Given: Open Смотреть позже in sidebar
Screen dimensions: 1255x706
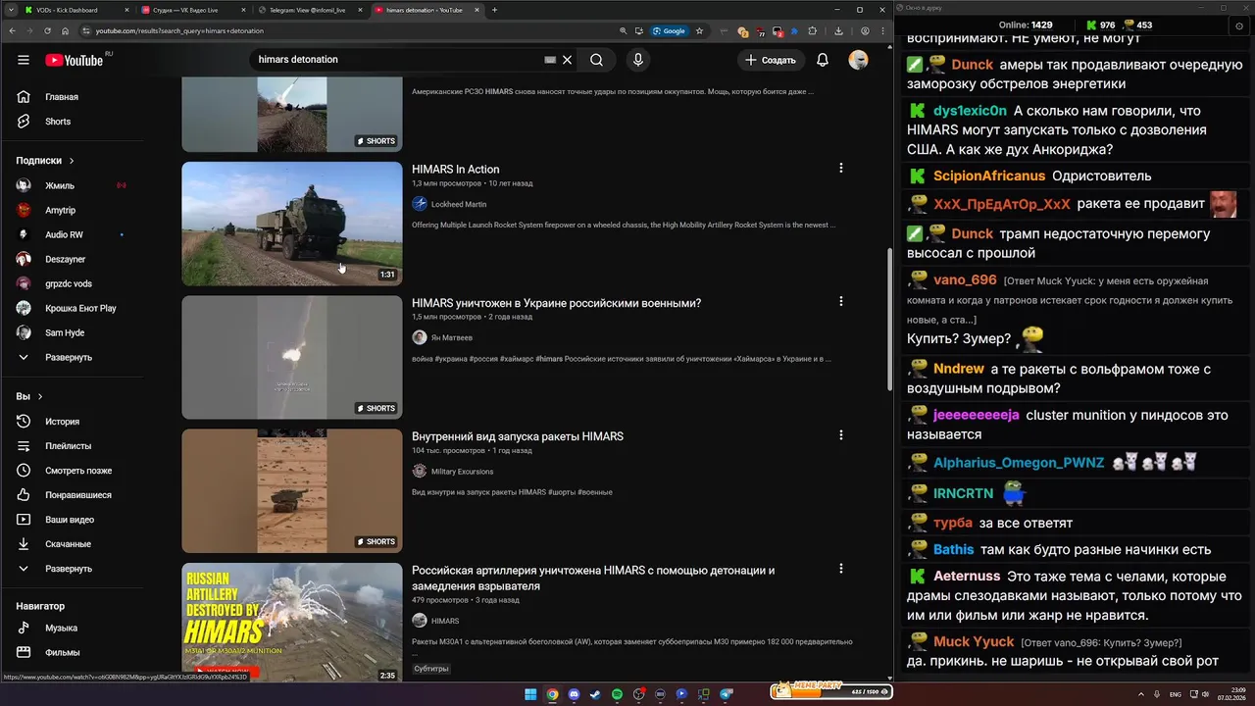Looking at the screenshot, I should [x=76, y=471].
